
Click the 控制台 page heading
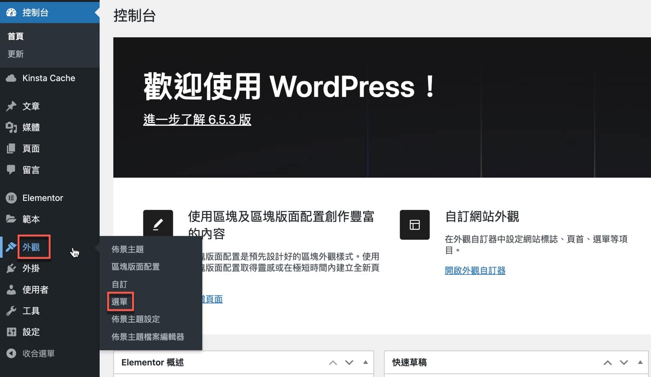134,15
